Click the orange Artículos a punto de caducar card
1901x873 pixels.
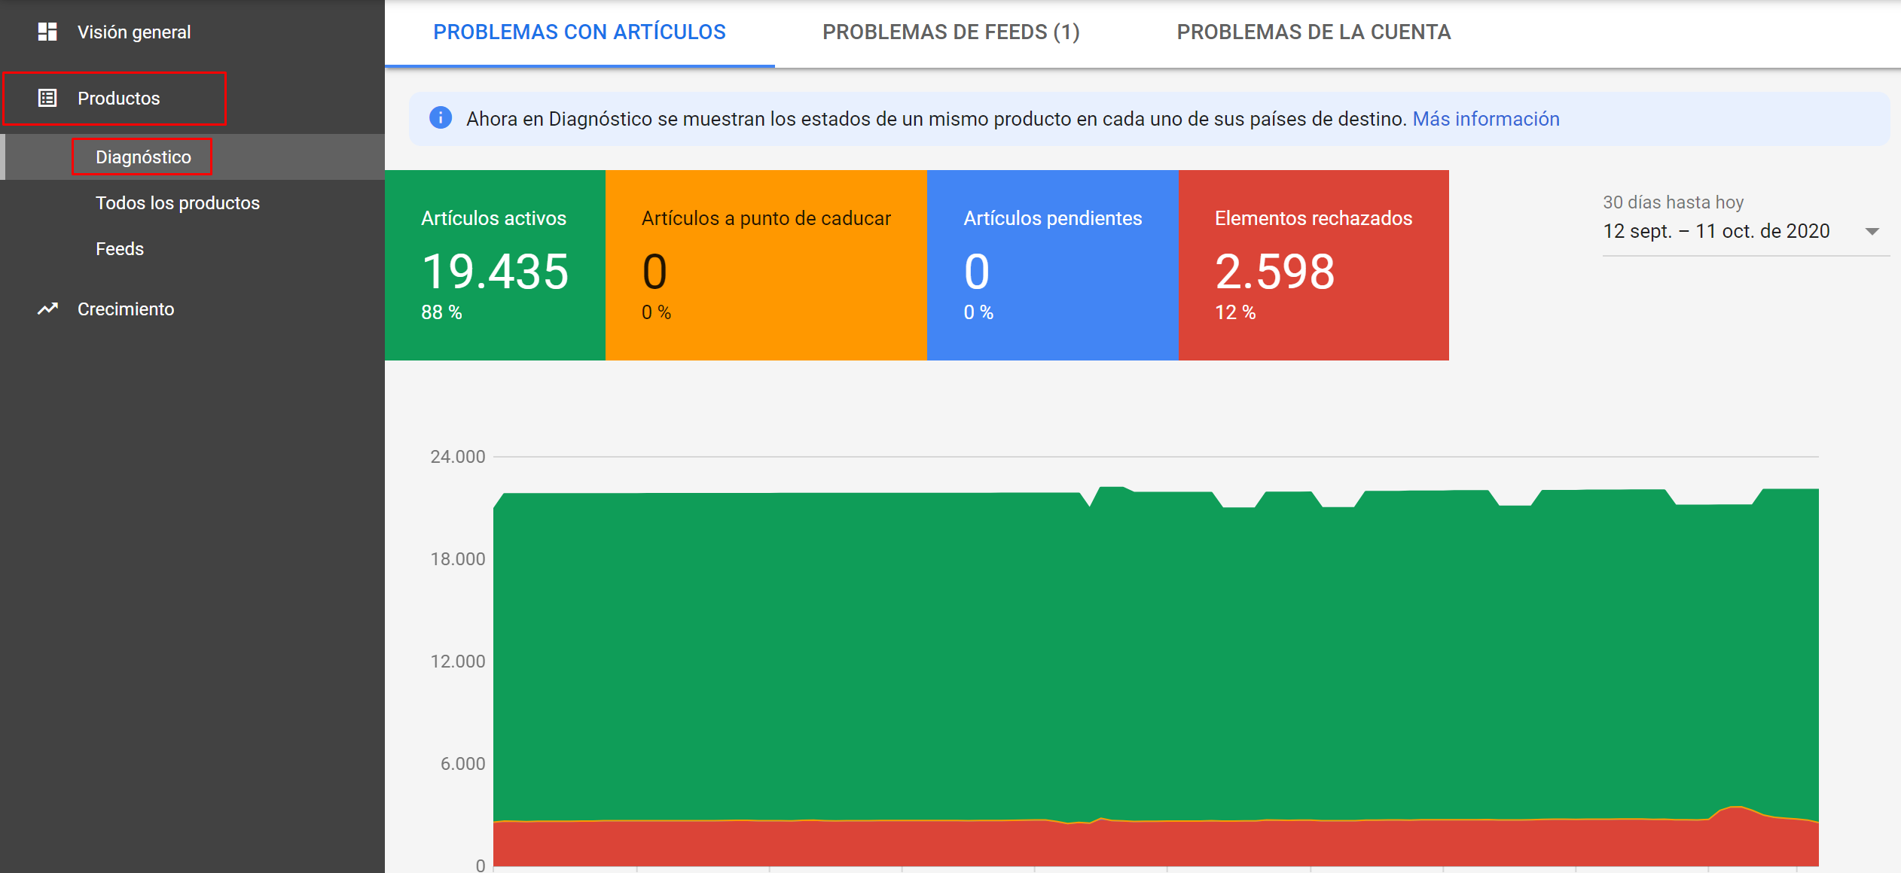766,265
